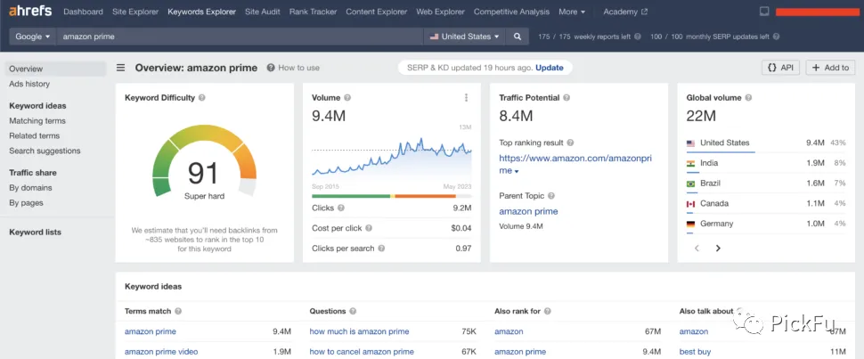Click the ahrefs logo
Viewport: 864px width, 359px height.
(x=30, y=11)
